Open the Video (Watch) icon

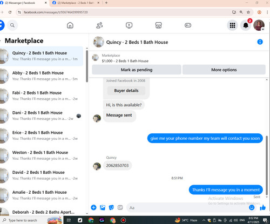129,25
